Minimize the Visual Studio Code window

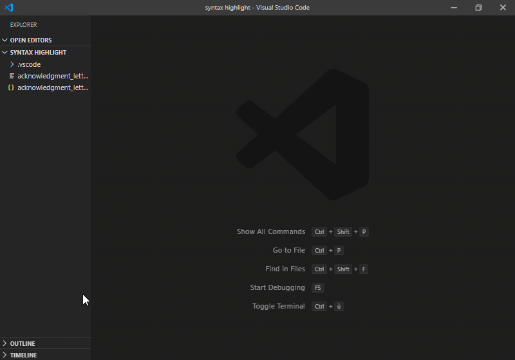[454, 8]
